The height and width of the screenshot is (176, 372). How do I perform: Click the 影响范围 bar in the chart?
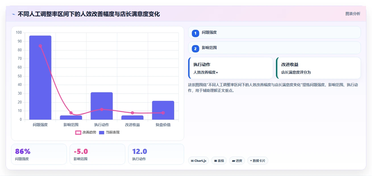click(71, 117)
